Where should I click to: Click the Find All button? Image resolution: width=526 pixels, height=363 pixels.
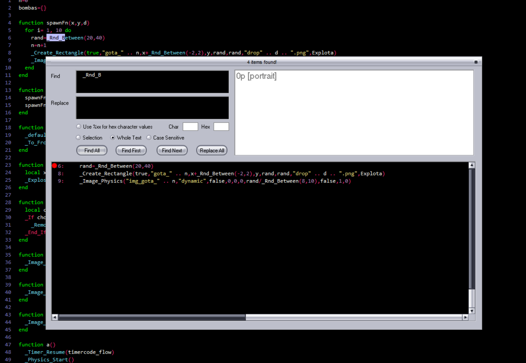coord(92,151)
